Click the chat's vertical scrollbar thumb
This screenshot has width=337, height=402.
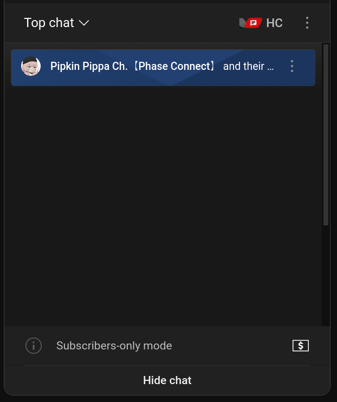(x=326, y=134)
